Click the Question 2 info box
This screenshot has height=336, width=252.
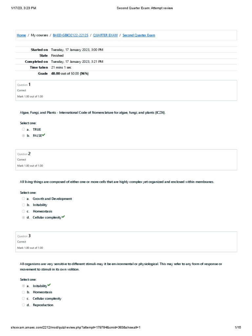point(127,160)
